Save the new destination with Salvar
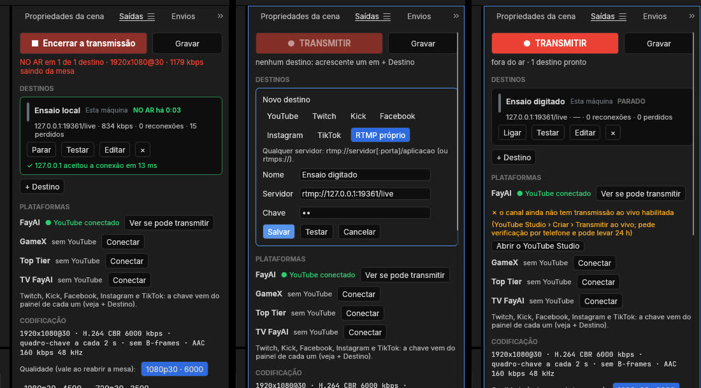 [x=278, y=232]
